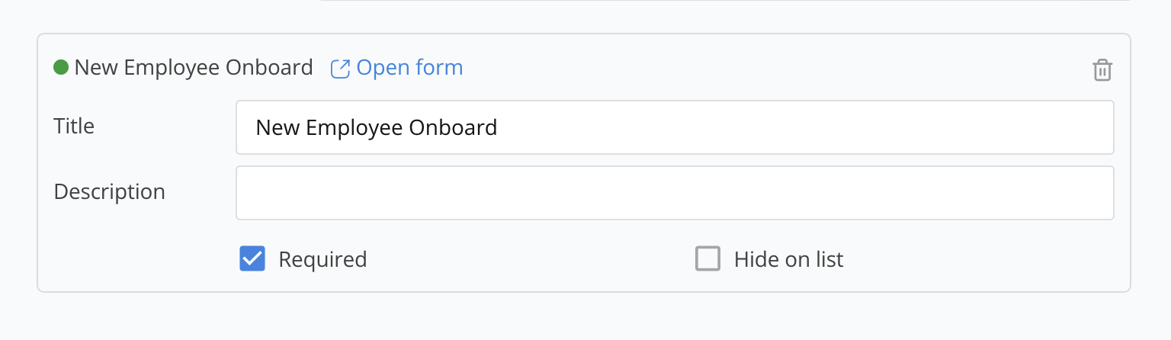The width and height of the screenshot is (1171, 340).
Task: Click the blank space left of the trash icon
Action: pyautogui.click(x=991, y=69)
